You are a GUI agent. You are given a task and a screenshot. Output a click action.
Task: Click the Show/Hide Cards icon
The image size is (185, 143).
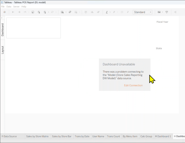(159, 12)
